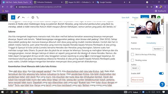Open the blue help question mark button

point(162,84)
